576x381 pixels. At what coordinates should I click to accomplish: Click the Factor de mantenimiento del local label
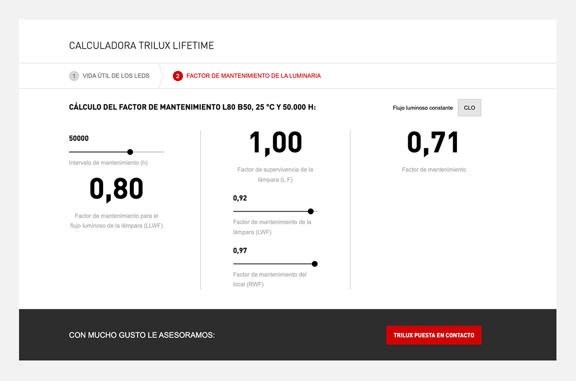[269, 280]
